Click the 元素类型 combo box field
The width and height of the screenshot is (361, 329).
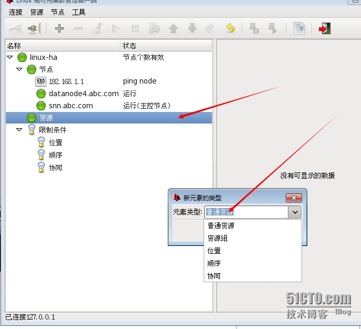(246, 212)
